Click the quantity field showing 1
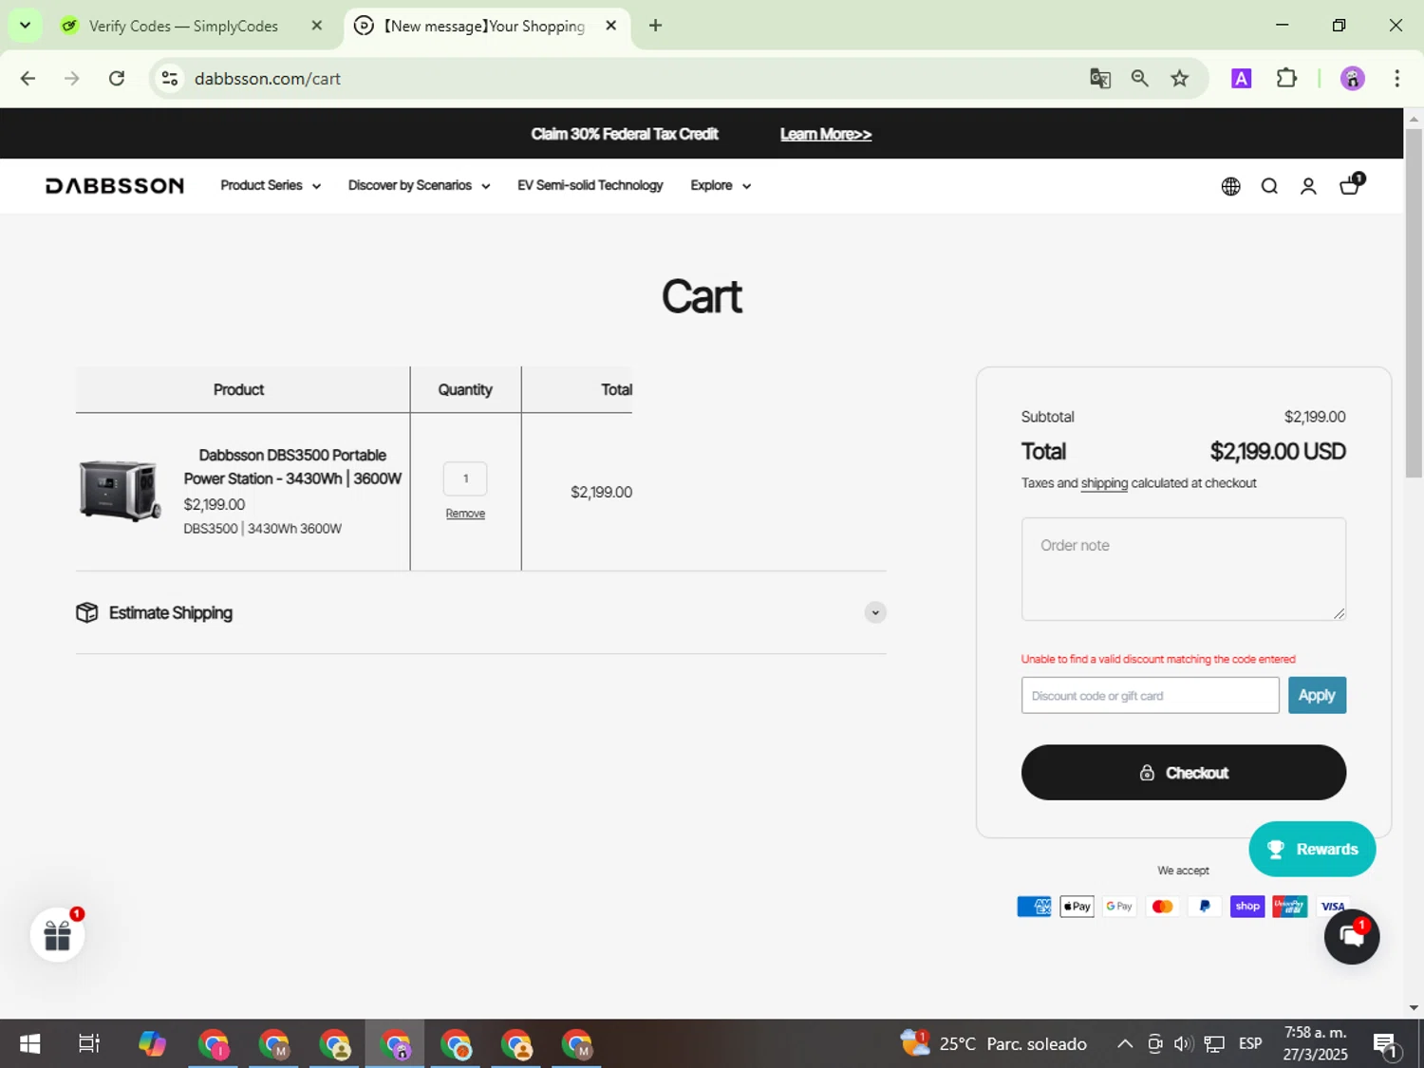 click(465, 478)
